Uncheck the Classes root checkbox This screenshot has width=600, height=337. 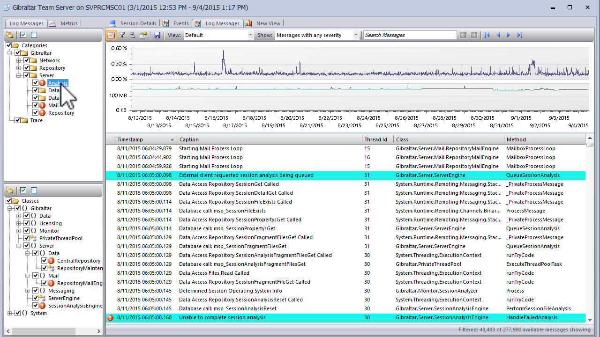pos(9,201)
